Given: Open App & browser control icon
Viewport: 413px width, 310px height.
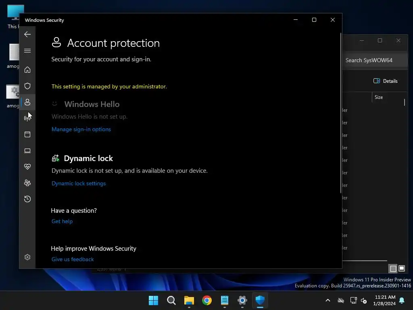Looking at the screenshot, I should point(27,134).
